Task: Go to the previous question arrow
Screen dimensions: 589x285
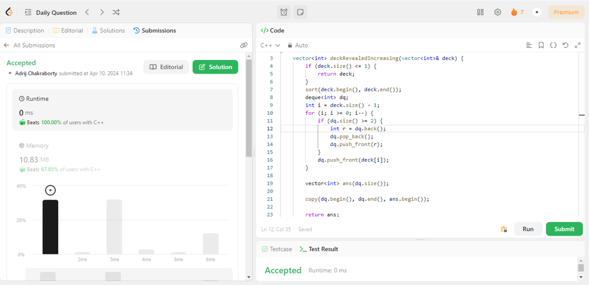Action: pyautogui.click(x=87, y=12)
